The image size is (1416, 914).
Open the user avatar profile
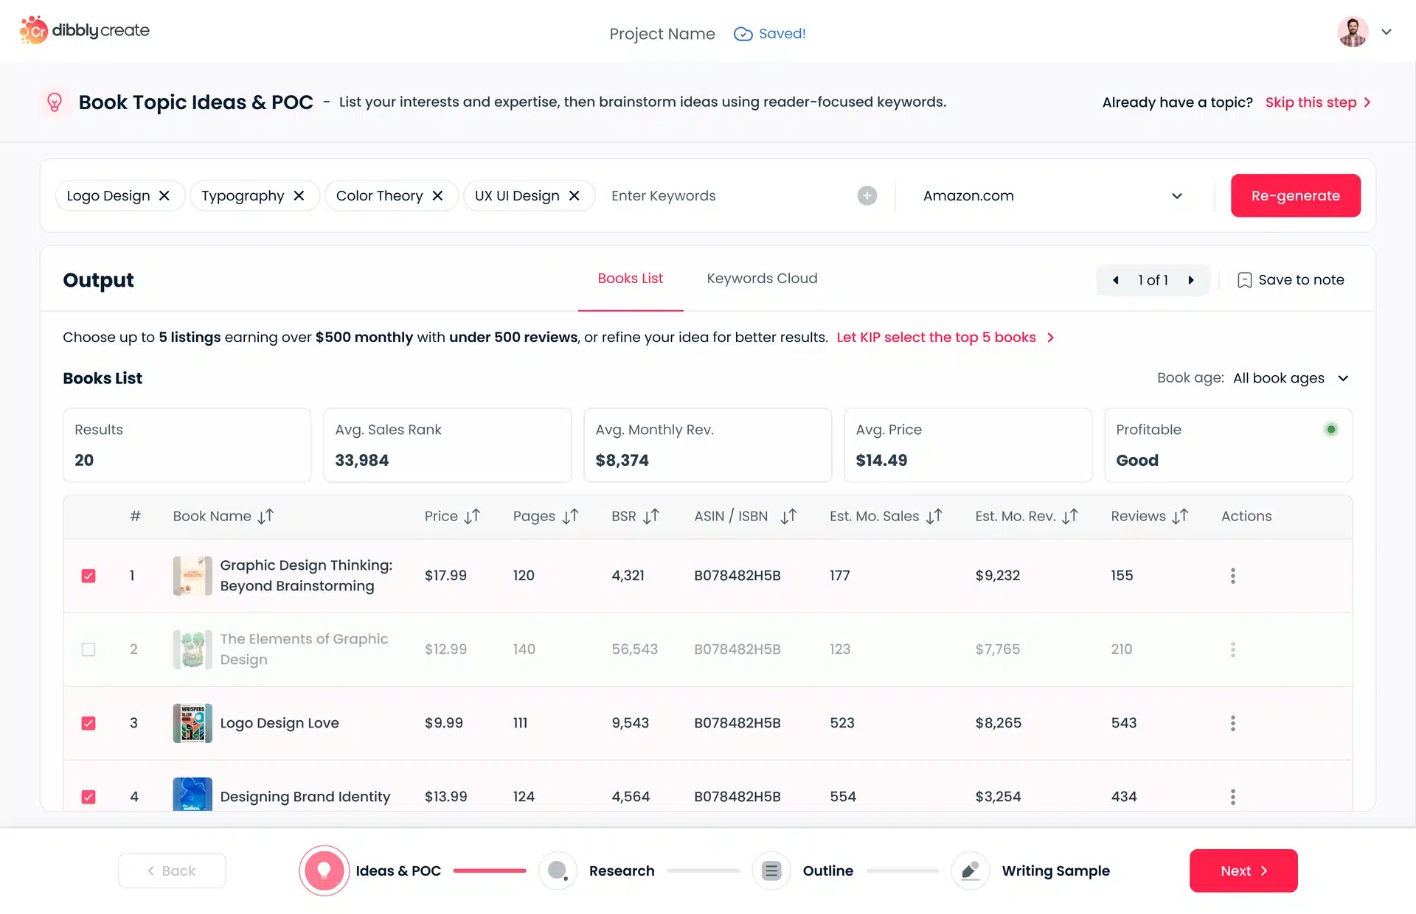coord(1353,32)
